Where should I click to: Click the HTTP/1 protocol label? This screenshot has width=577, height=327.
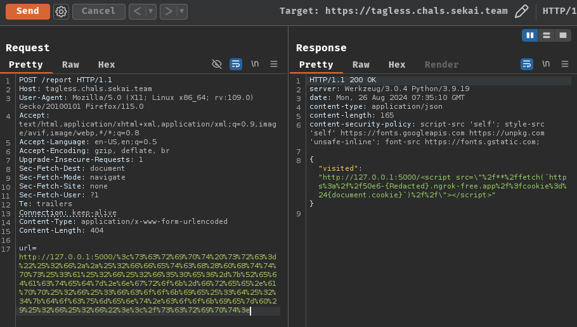[x=559, y=11]
